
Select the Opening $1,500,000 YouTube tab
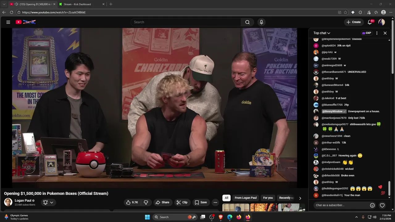[33, 4]
